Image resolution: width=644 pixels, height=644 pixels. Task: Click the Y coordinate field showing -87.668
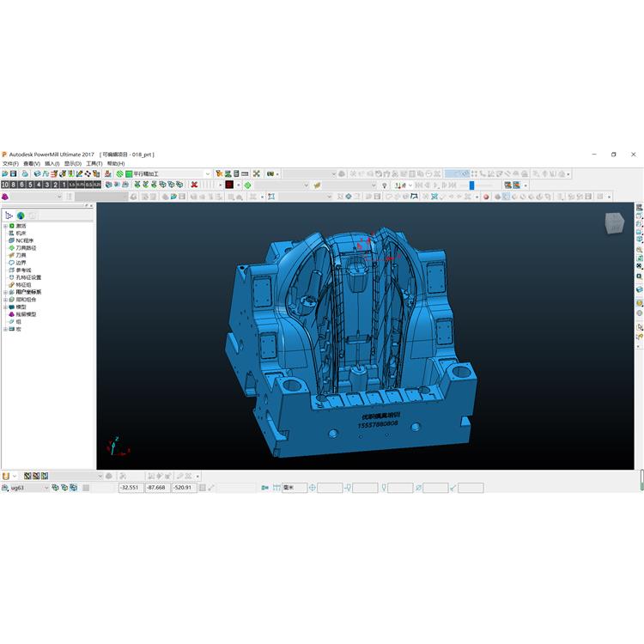(x=157, y=488)
